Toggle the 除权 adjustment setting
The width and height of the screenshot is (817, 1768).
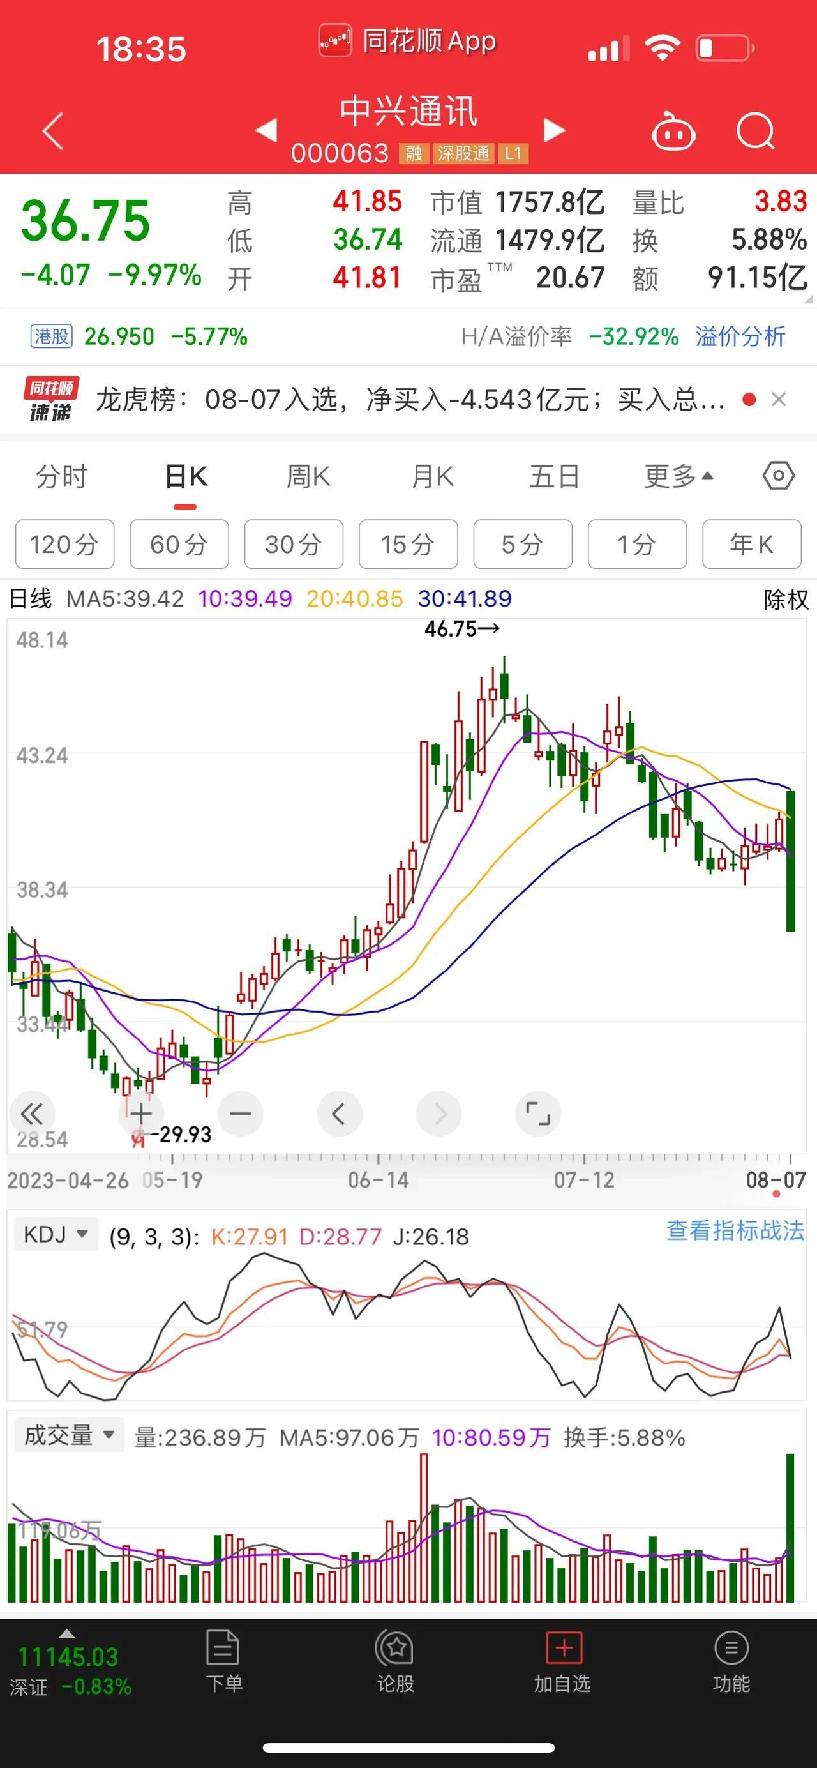(786, 599)
